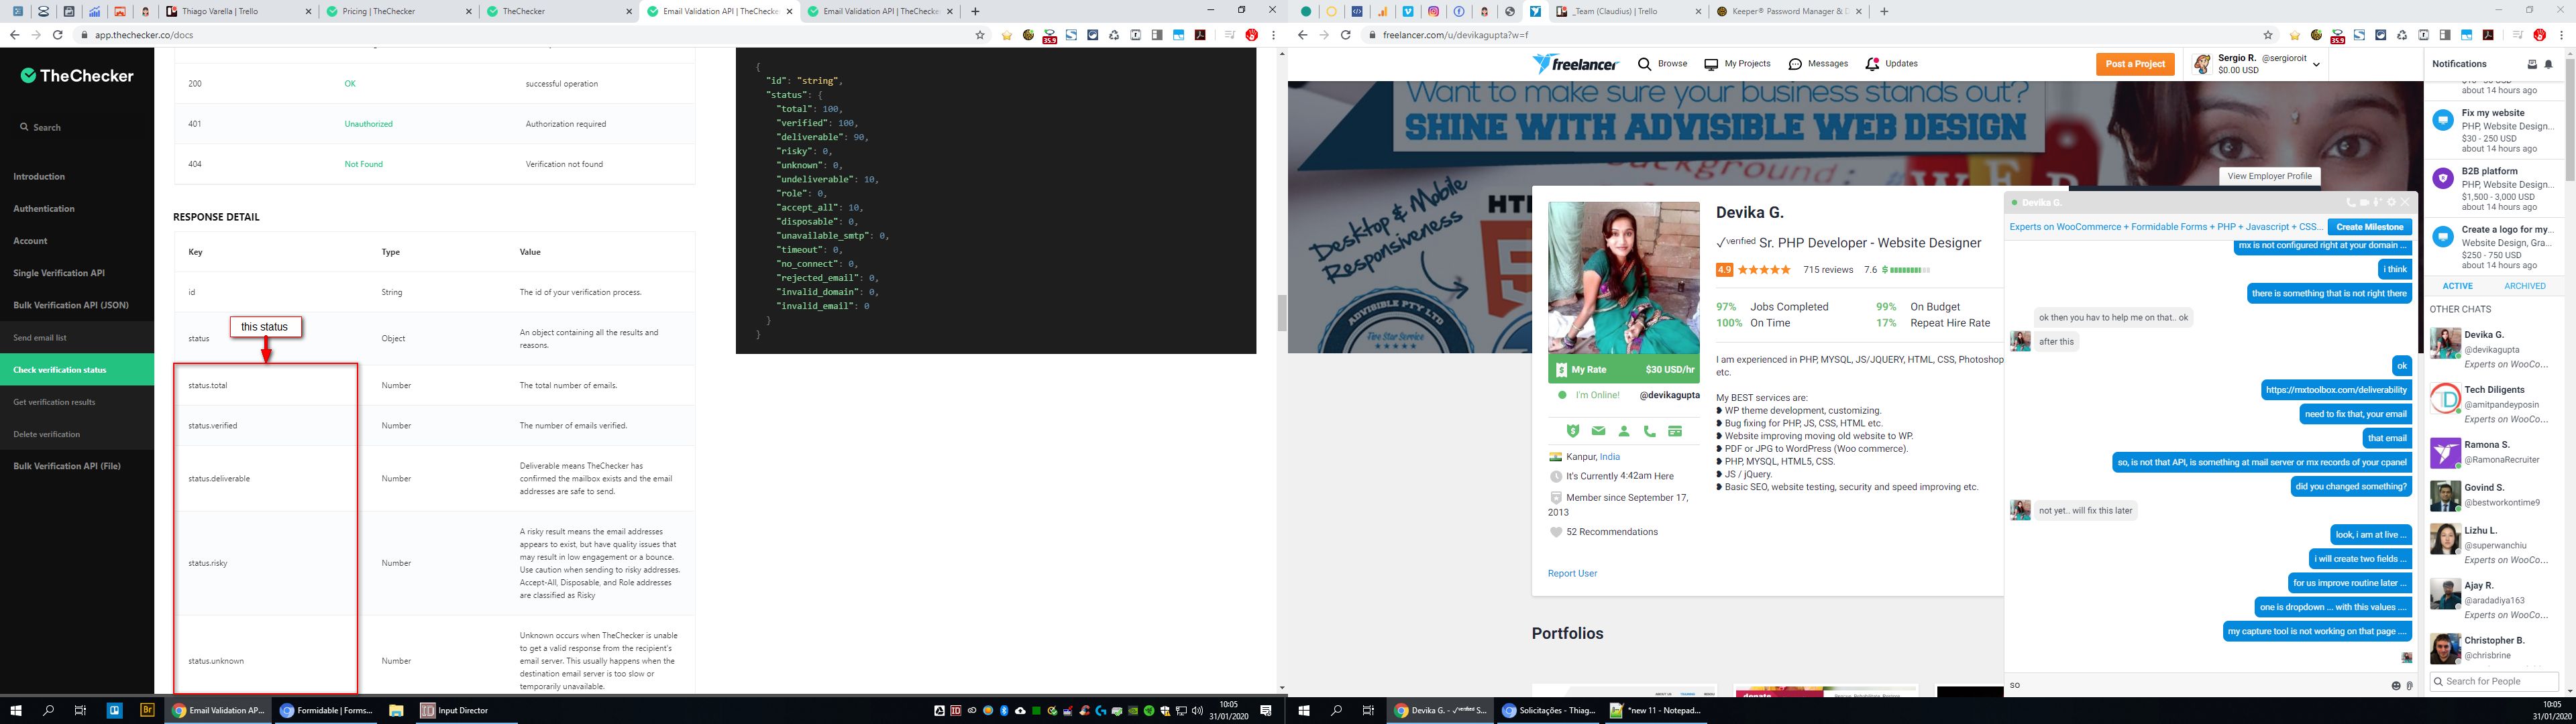Open the mxtoolbox deliverability link in chat
The height and width of the screenshot is (724, 2576).
(2336, 390)
